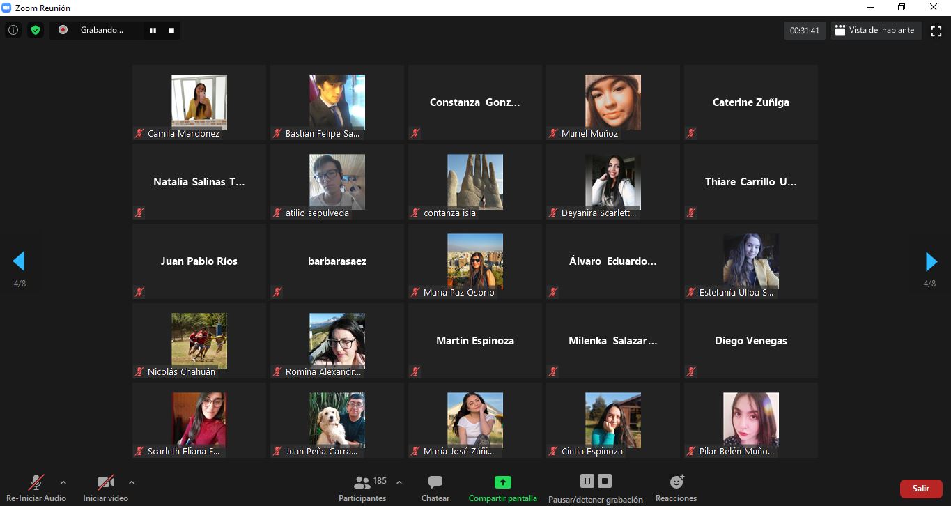This screenshot has height=506, width=951.
Task: Open the meeting information icon
Action: (13, 30)
